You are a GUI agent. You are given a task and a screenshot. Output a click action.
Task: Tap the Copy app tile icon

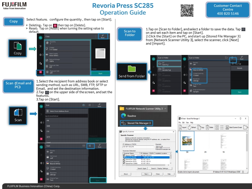[x=17, y=48]
